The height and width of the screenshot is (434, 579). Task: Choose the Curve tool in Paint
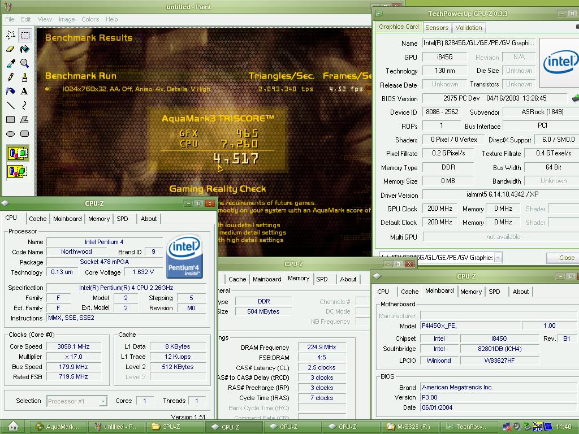[x=25, y=105]
